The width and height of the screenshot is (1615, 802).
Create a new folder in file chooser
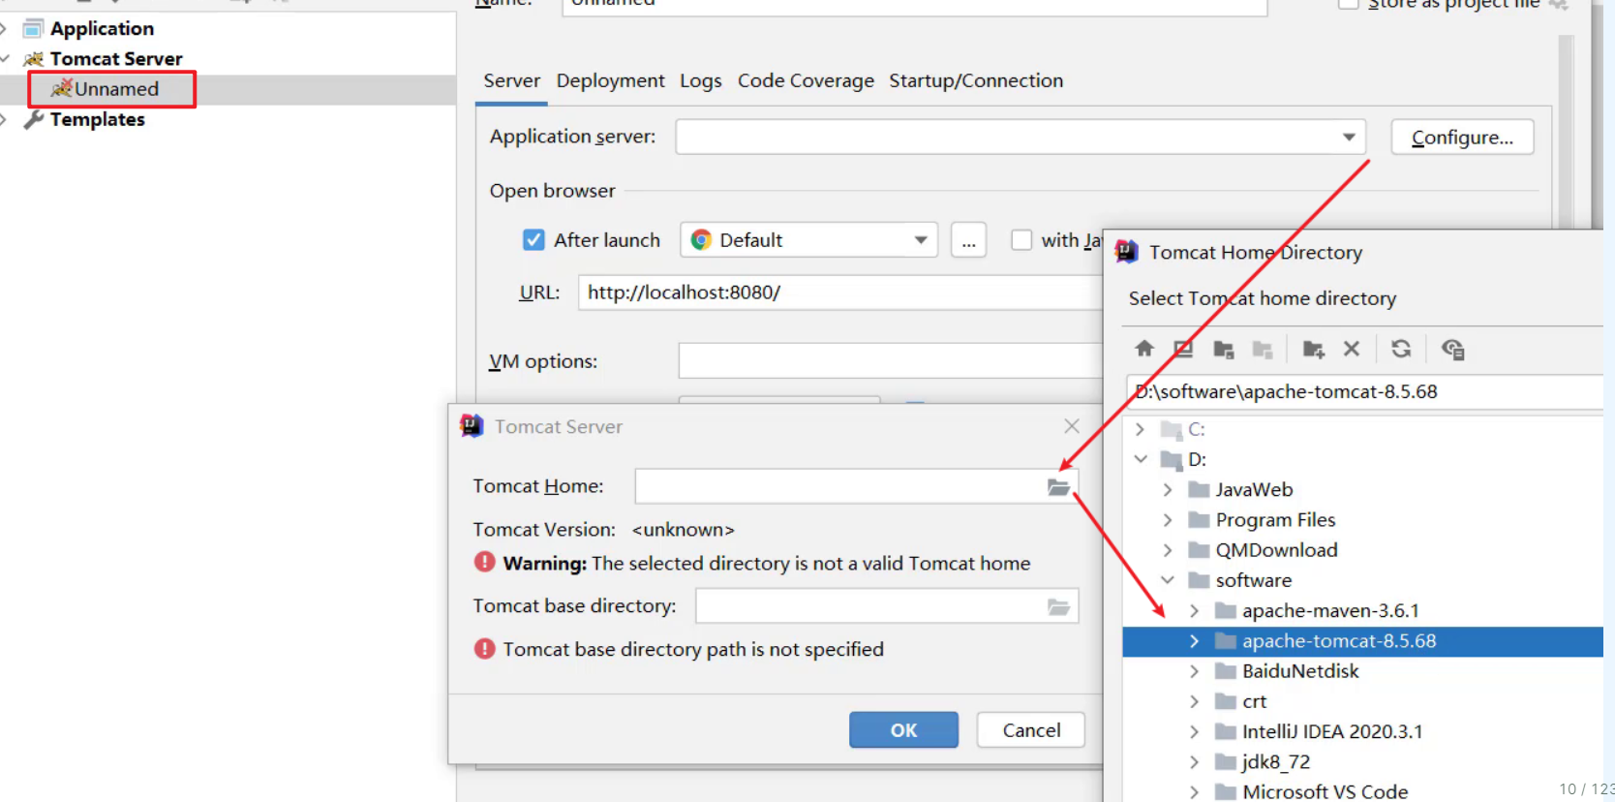pyautogui.click(x=1314, y=349)
